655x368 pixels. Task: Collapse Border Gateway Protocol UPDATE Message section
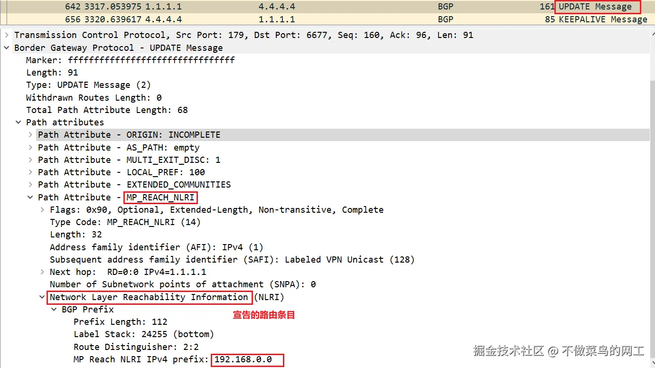click(x=7, y=48)
